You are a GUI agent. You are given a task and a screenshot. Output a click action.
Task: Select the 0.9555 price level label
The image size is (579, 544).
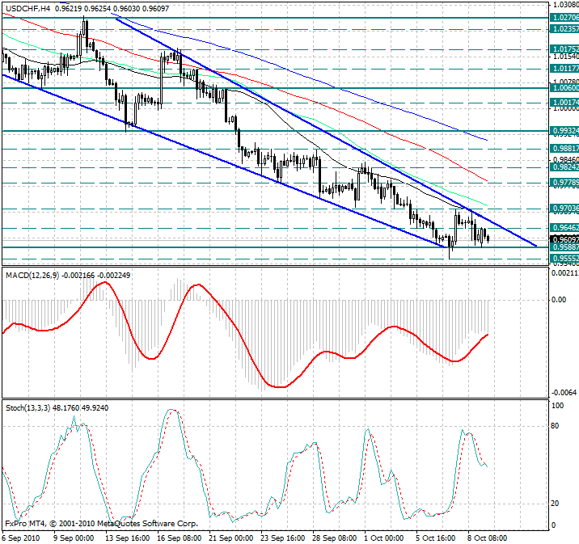click(x=564, y=259)
